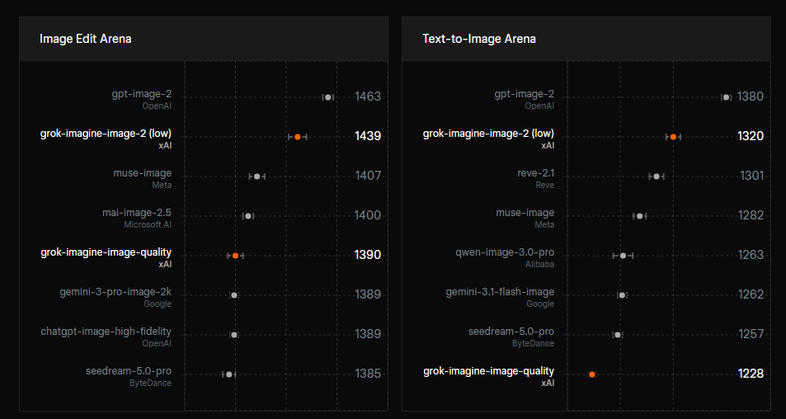Click the mai-image-2.5 data point at 1400
The width and height of the screenshot is (786, 419).
tap(248, 216)
